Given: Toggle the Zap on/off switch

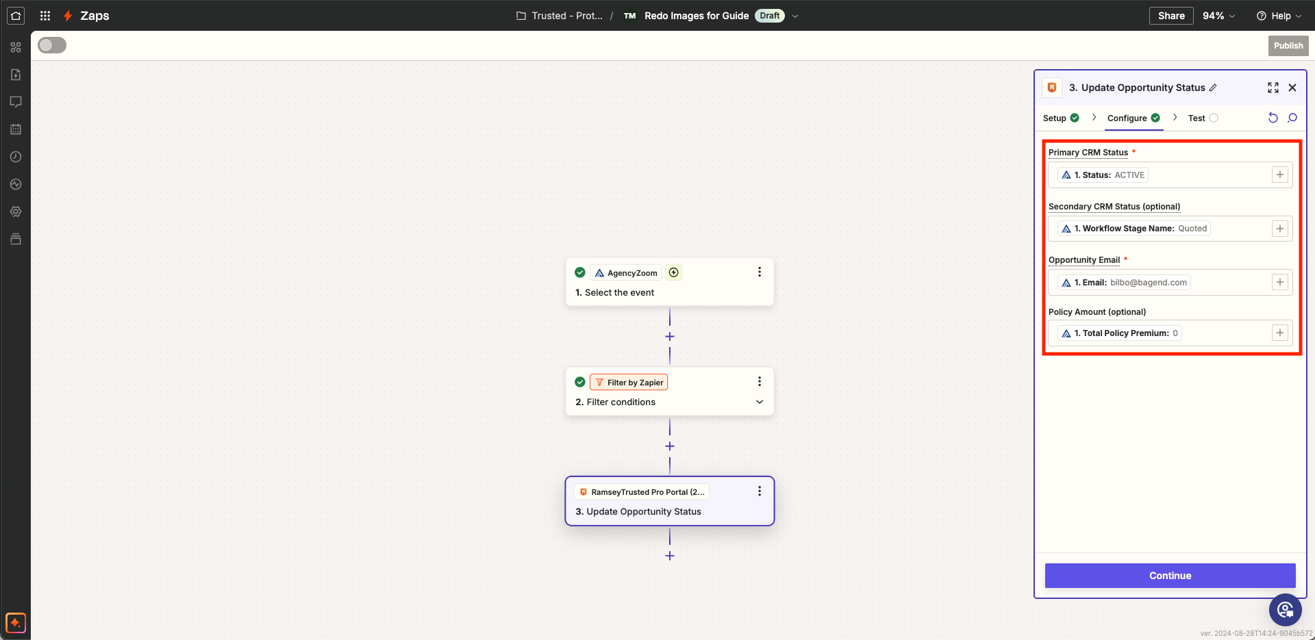Looking at the screenshot, I should point(52,45).
